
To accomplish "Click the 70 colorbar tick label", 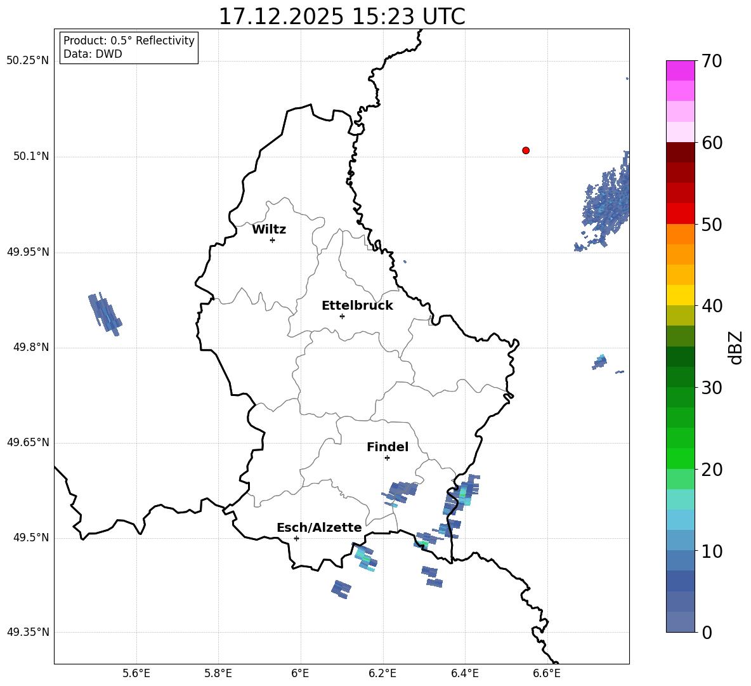I will point(714,62).
